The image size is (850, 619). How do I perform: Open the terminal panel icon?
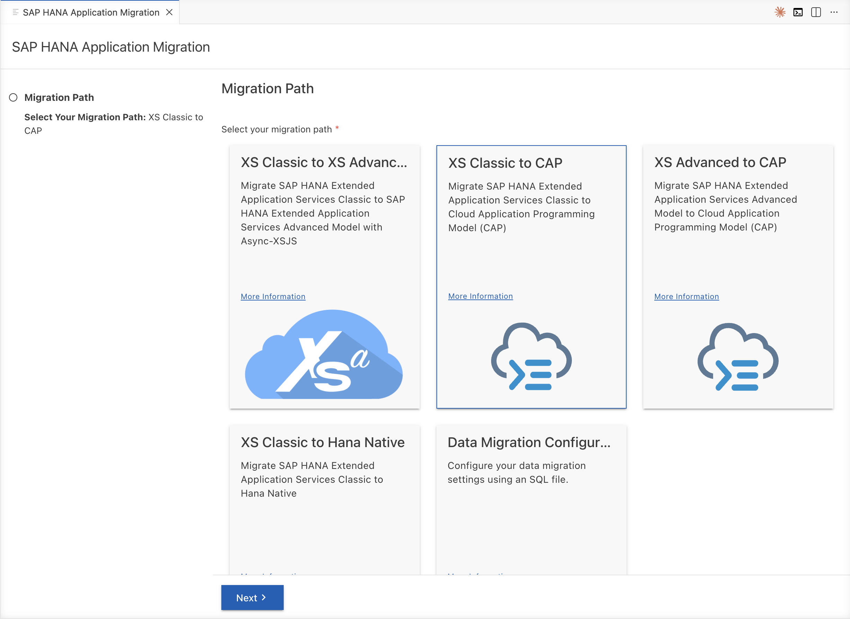click(x=798, y=12)
